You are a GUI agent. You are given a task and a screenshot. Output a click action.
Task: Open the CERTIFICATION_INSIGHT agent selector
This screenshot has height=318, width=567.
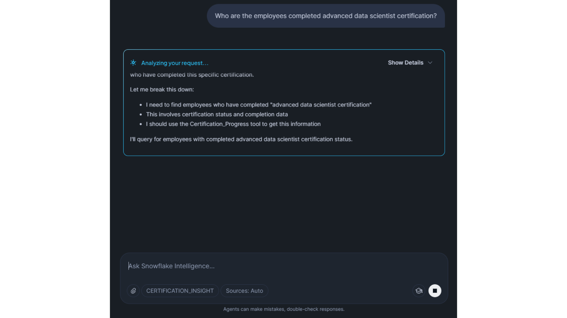[x=180, y=291]
